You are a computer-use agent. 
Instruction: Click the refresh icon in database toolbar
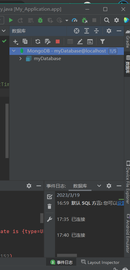pyautogui.click(x=38, y=41)
